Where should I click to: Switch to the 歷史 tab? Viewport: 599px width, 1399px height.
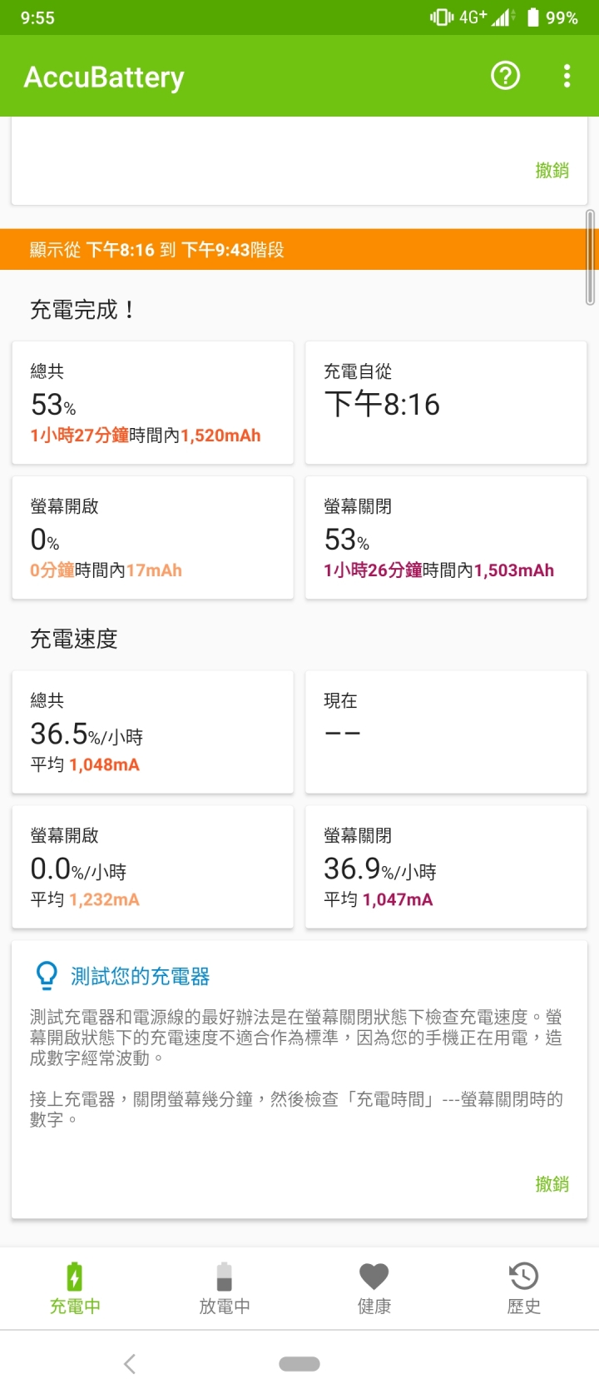[x=524, y=1287]
